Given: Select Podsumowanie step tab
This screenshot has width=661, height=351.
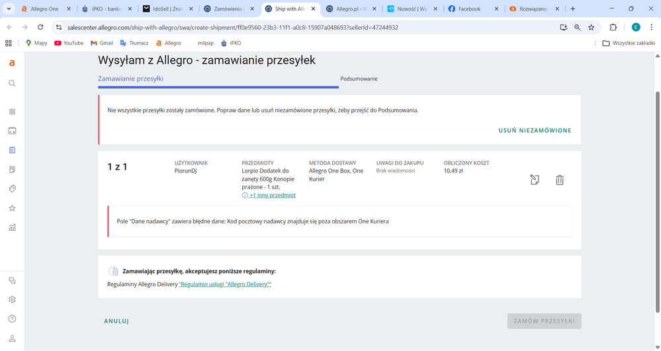Looking at the screenshot, I should pos(359,79).
